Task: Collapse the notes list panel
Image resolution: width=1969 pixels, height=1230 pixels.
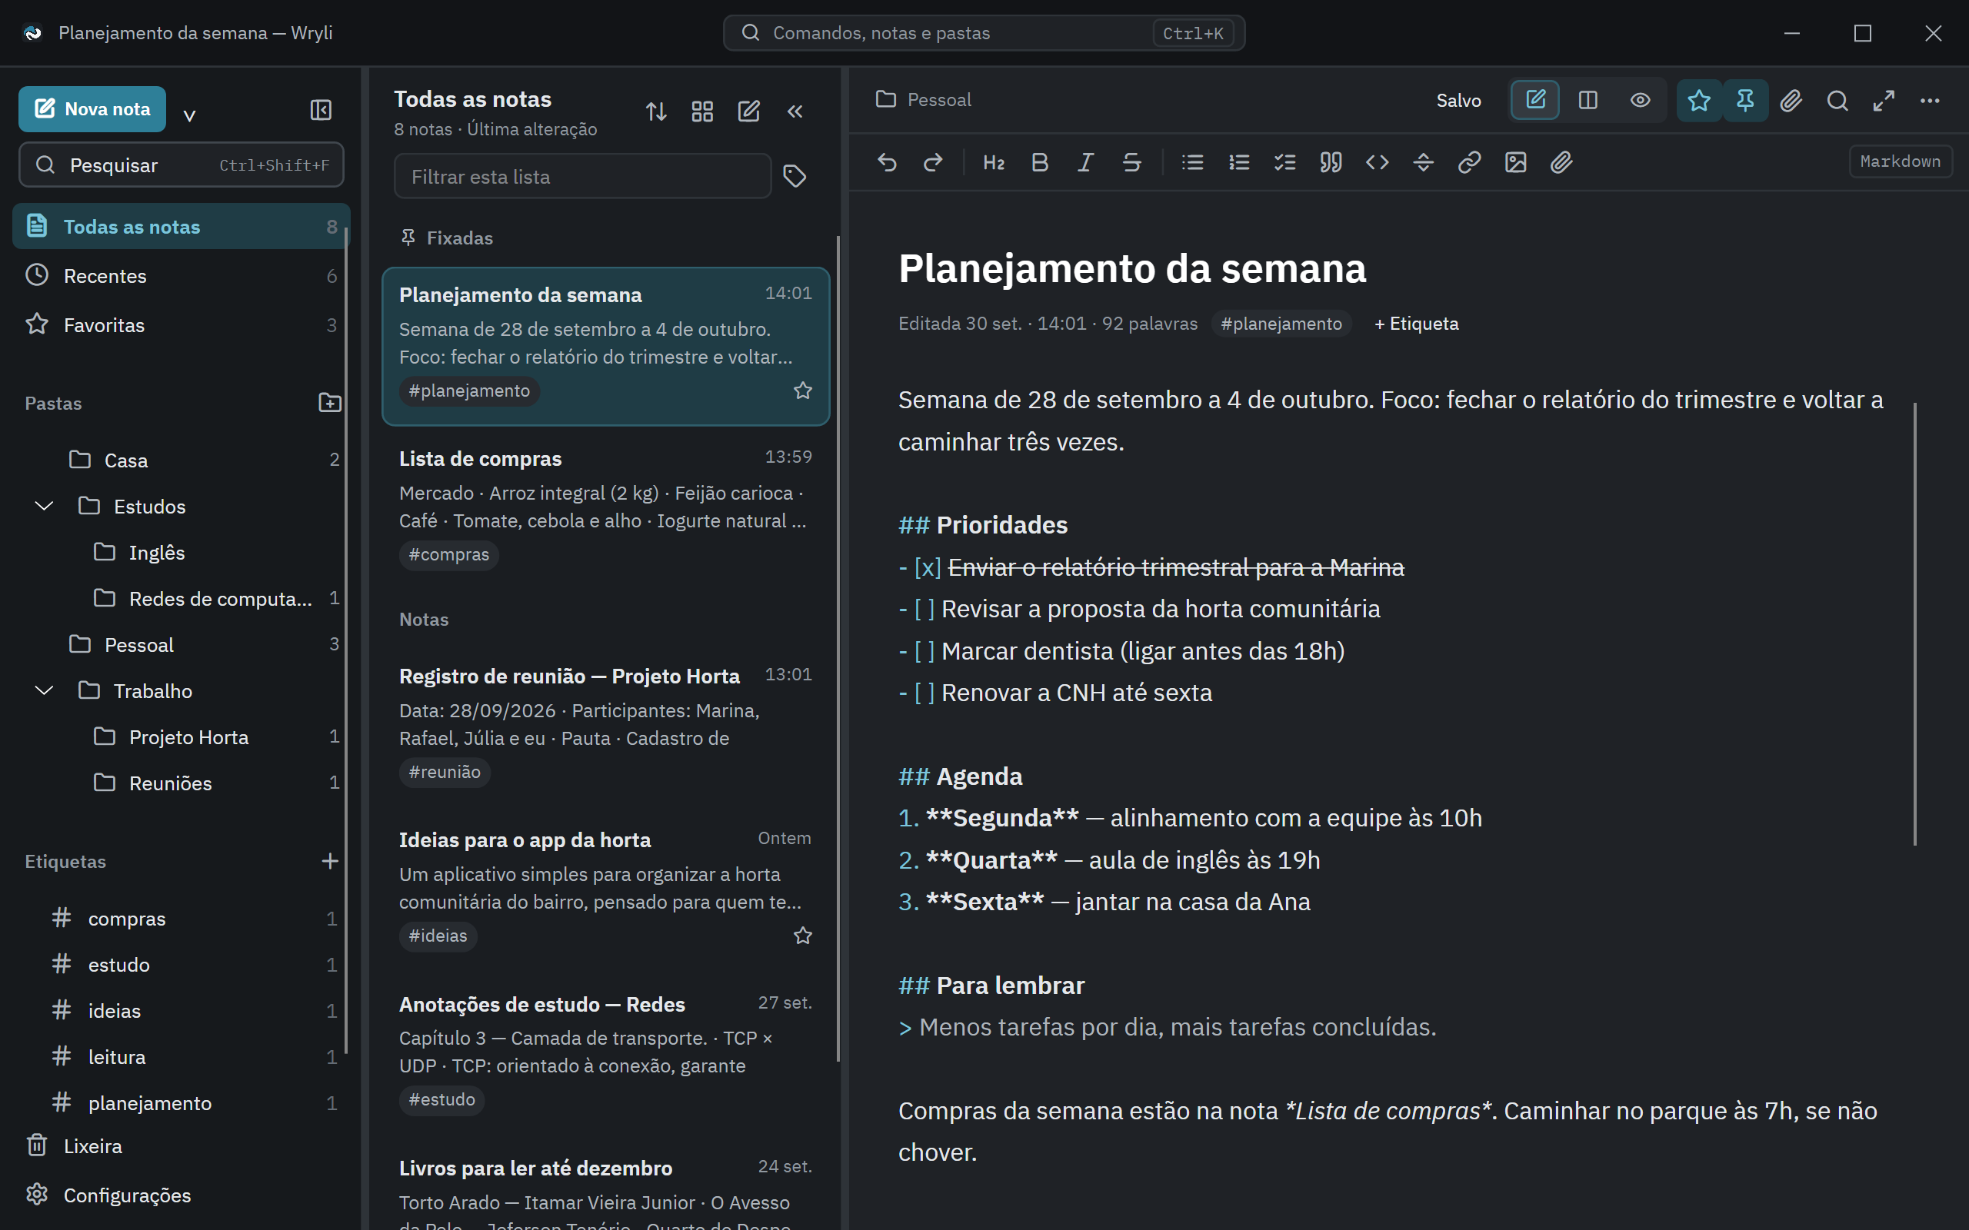Action: point(795,111)
